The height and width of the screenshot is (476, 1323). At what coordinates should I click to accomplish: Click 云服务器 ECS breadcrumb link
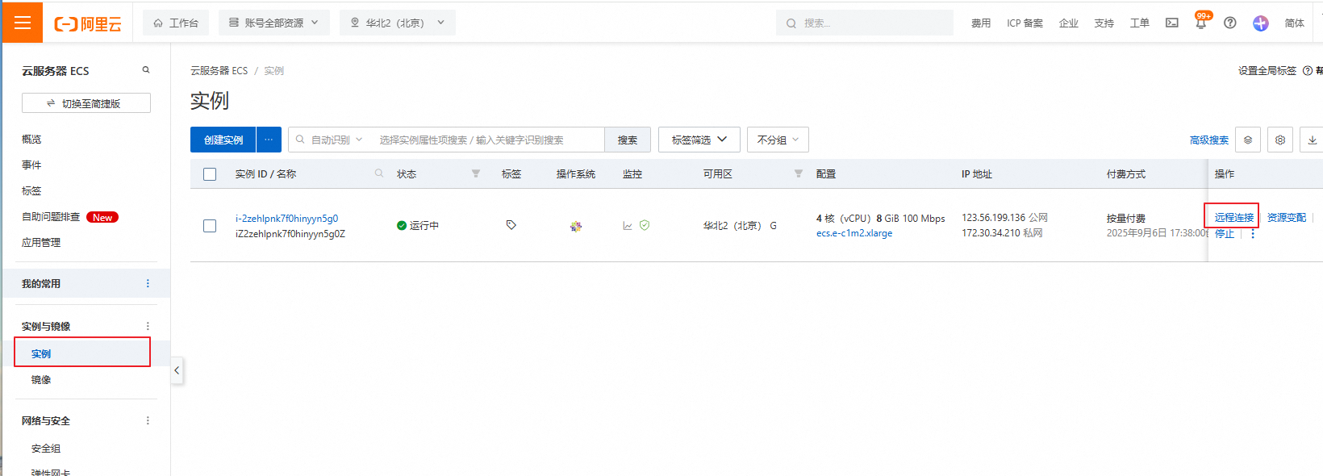(x=219, y=71)
